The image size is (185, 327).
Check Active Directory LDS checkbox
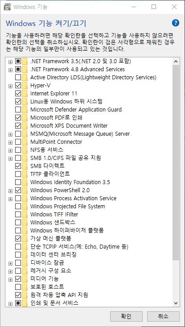[x=18, y=77]
